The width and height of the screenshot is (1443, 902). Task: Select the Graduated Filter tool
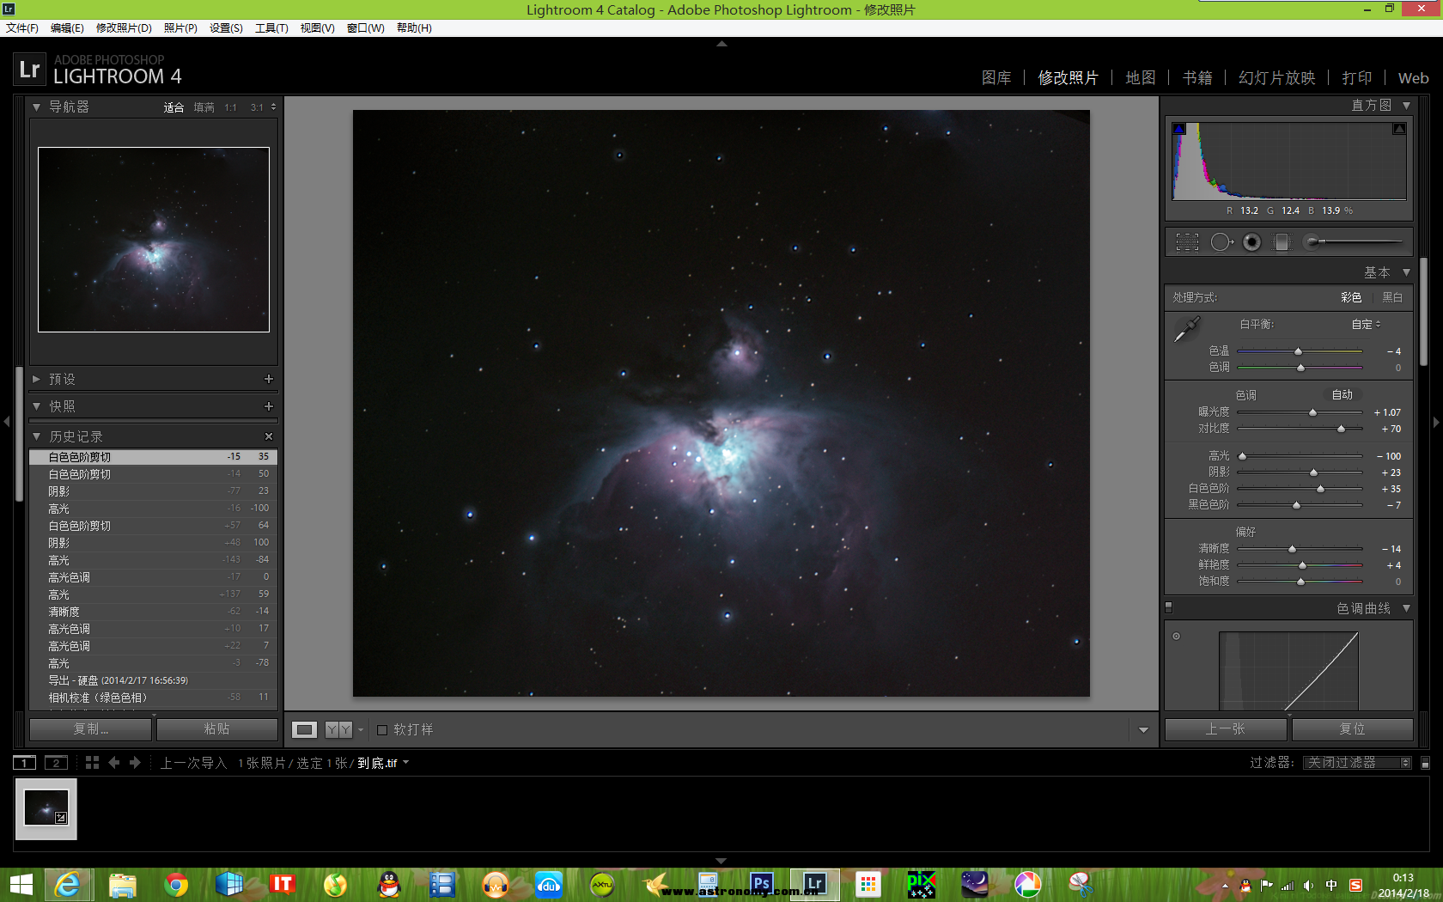pos(1282,242)
